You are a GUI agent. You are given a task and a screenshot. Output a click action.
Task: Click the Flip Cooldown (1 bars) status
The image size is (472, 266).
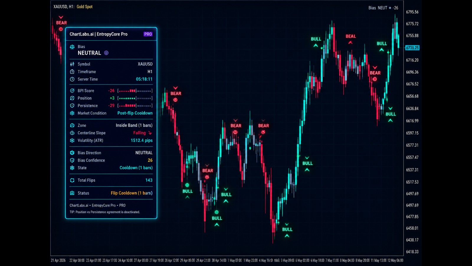pos(132,193)
